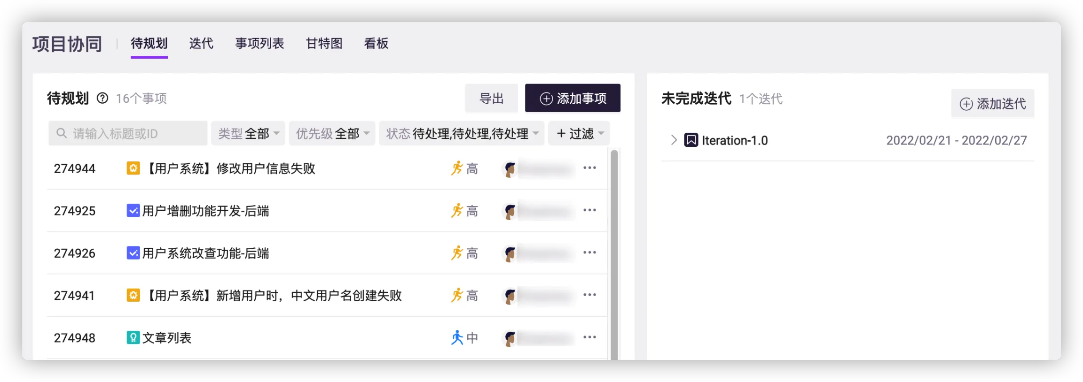Click the assignee avatar on item 274925
The height and width of the screenshot is (382, 1083).
tap(510, 211)
